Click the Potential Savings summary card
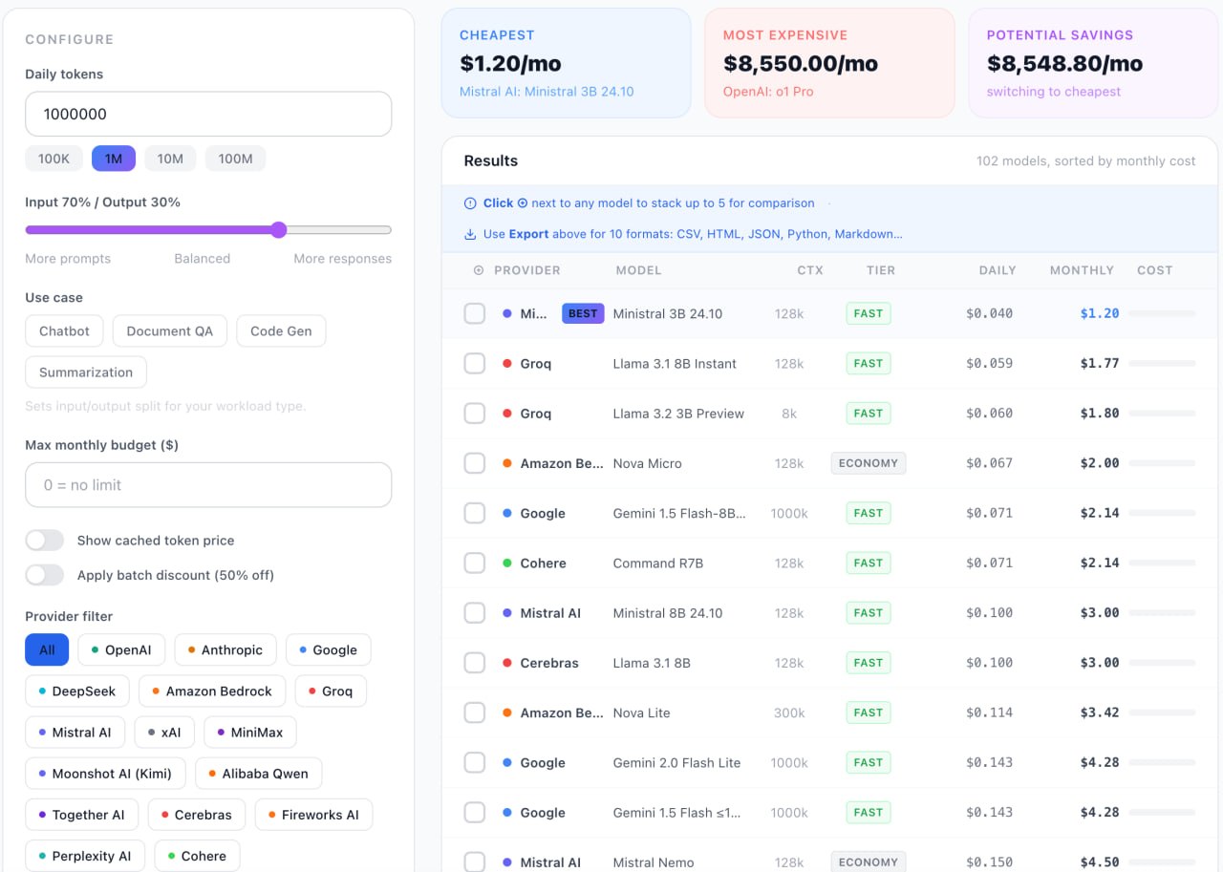The image size is (1223, 872). pyautogui.click(x=1093, y=63)
